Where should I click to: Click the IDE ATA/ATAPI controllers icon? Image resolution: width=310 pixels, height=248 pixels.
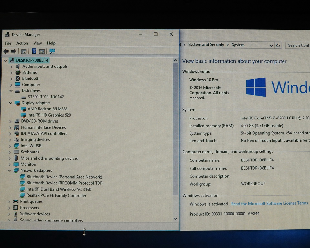click(x=16, y=133)
